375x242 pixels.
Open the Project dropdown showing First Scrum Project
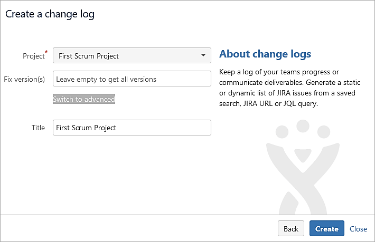[127, 55]
